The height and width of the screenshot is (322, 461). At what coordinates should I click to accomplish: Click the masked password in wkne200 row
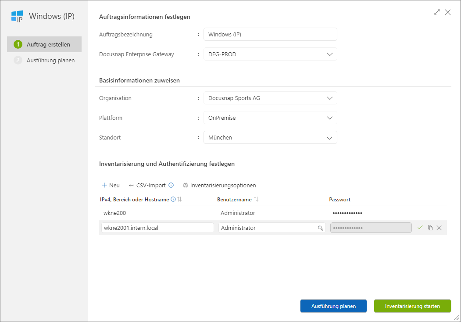347,213
